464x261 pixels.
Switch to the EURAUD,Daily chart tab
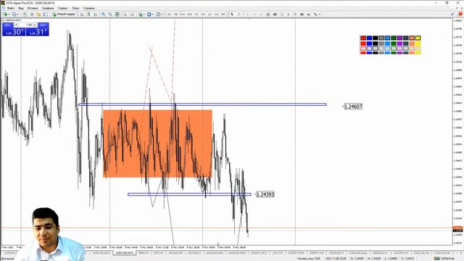(358, 253)
